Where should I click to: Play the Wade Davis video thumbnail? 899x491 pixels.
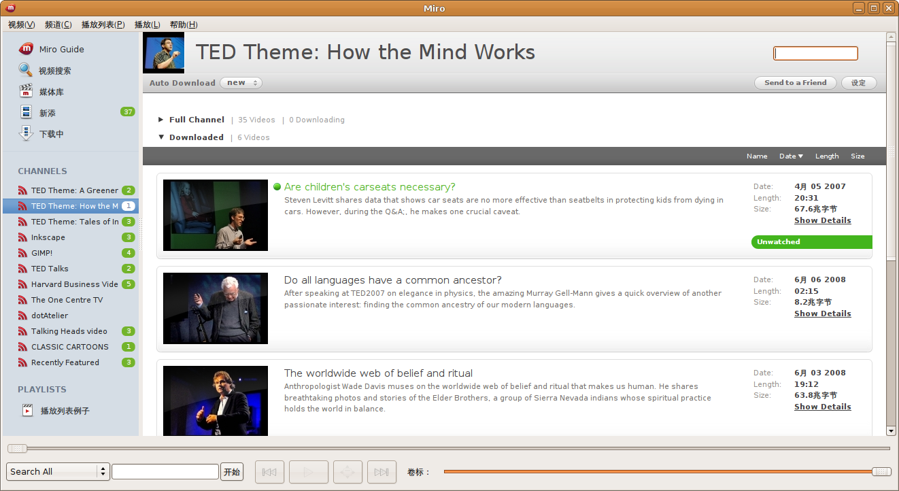pyautogui.click(x=216, y=401)
